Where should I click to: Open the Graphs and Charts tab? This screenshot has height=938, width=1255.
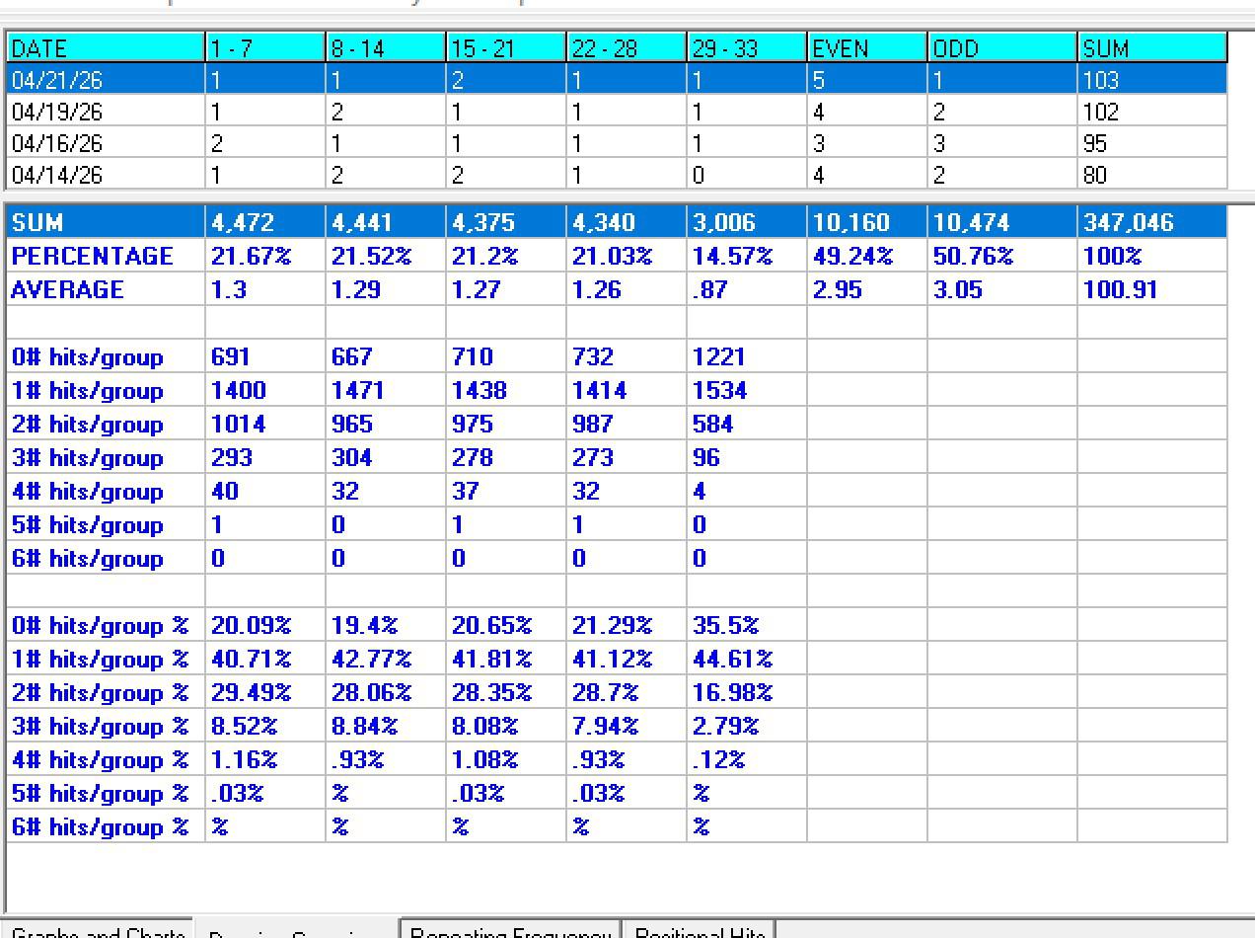pos(99,931)
